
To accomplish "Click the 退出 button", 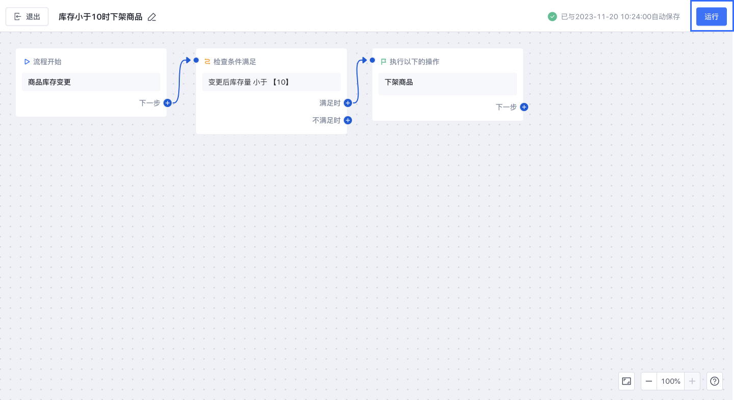I will click(27, 17).
